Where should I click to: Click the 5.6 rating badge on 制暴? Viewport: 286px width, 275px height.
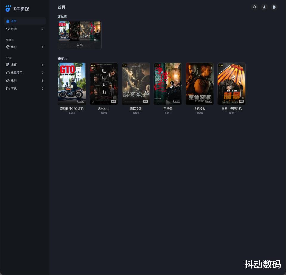(221, 65)
